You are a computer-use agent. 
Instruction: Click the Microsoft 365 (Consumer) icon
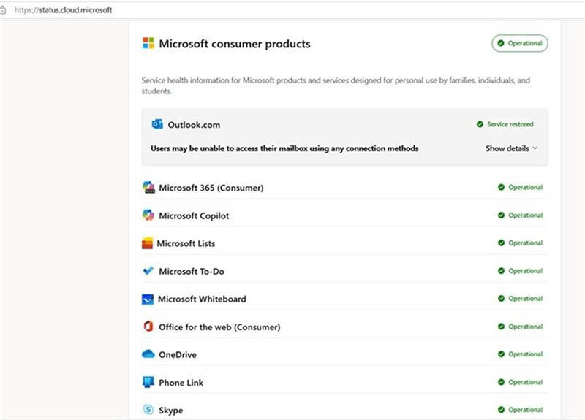(x=148, y=187)
